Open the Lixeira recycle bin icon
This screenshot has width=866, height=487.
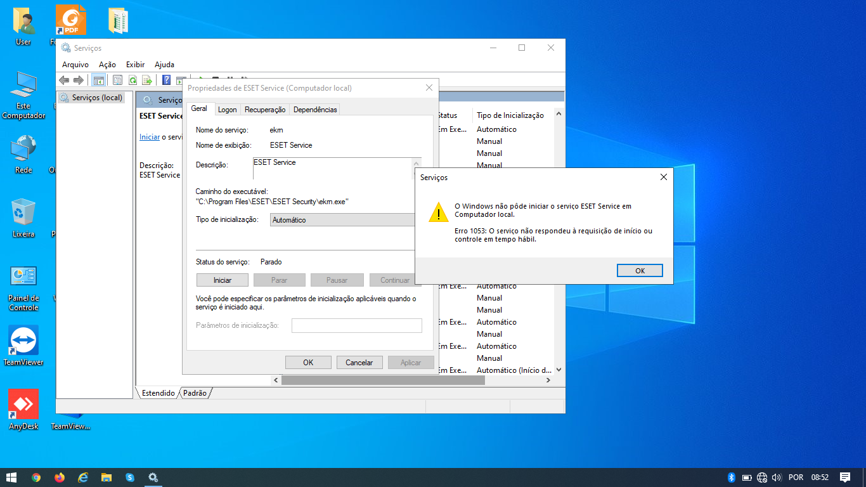coord(23,218)
